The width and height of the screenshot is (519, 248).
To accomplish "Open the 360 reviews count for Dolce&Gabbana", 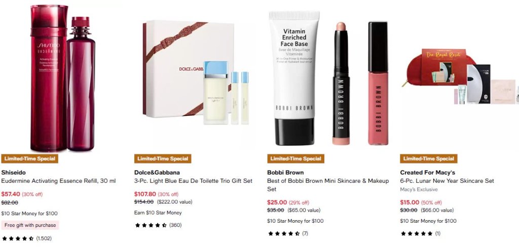I will pyautogui.click(x=175, y=225).
